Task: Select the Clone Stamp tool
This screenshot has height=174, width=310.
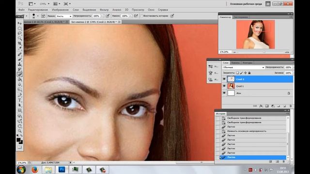Action: (19, 64)
